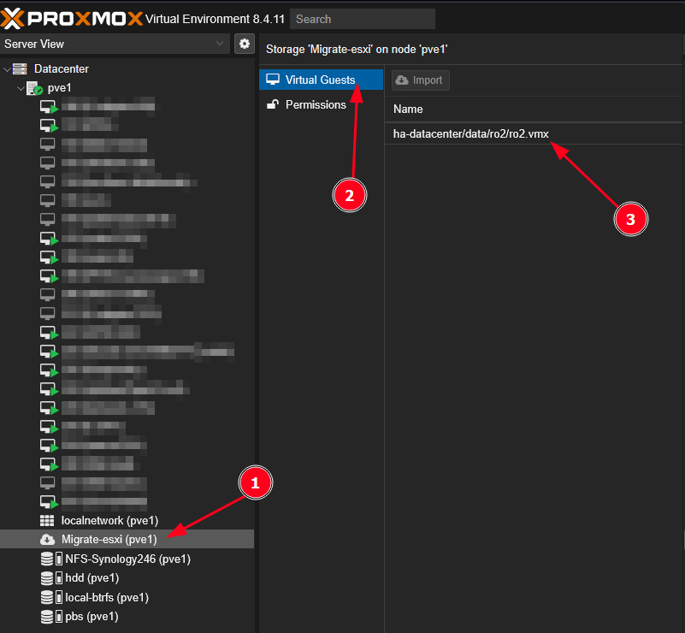Image resolution: width=685 pixels, height=633 pixels.
Task: Switch to the Virtual Guests tab
Action: click(320, 80)
